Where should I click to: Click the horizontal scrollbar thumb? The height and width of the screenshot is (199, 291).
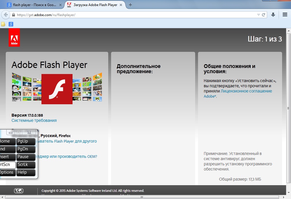pos(142,197)
